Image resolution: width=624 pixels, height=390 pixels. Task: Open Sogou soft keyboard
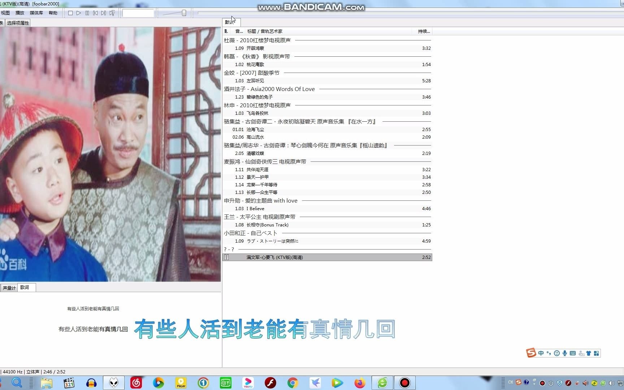pyautogui.click(x=573, y=353)
